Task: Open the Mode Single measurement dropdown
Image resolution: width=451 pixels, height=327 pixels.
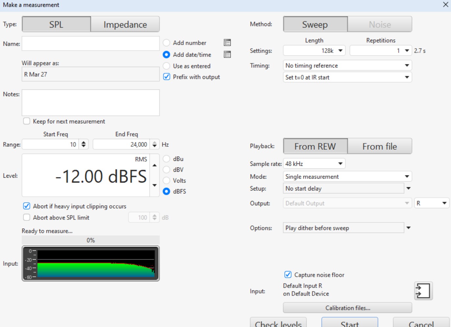Action: 347,177
